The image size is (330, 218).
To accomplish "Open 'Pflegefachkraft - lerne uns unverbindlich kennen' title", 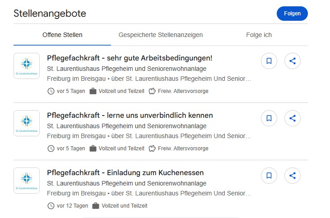I will (x=130, y=116).
